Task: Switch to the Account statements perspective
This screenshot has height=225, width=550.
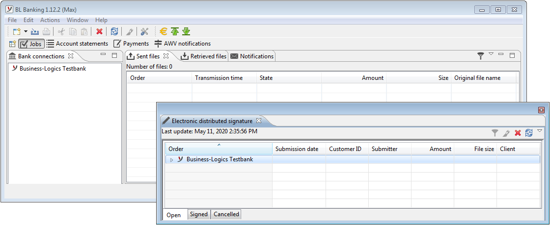Action: 77,44
